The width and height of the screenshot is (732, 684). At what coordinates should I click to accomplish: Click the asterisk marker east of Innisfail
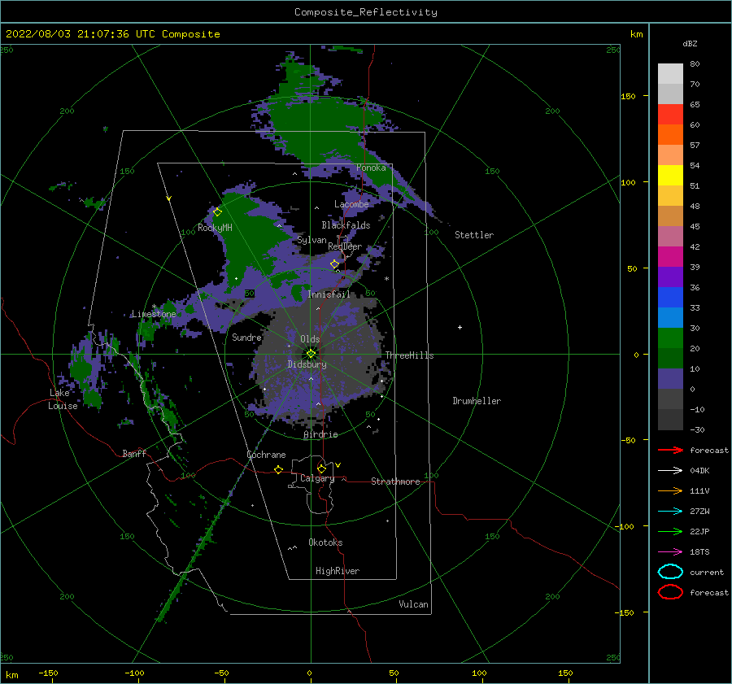coord(386,279)
